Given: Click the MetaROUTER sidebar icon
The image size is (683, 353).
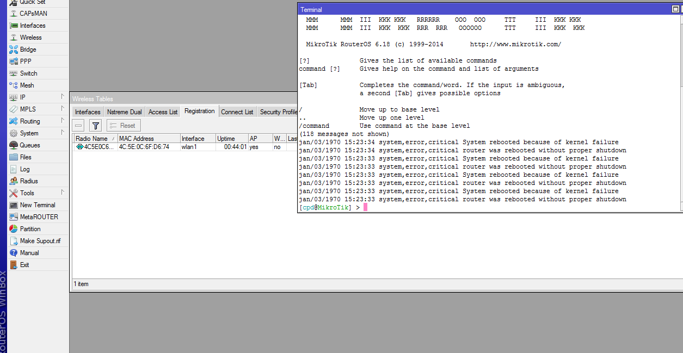Looking at the screenshot, I should point(14,217).
